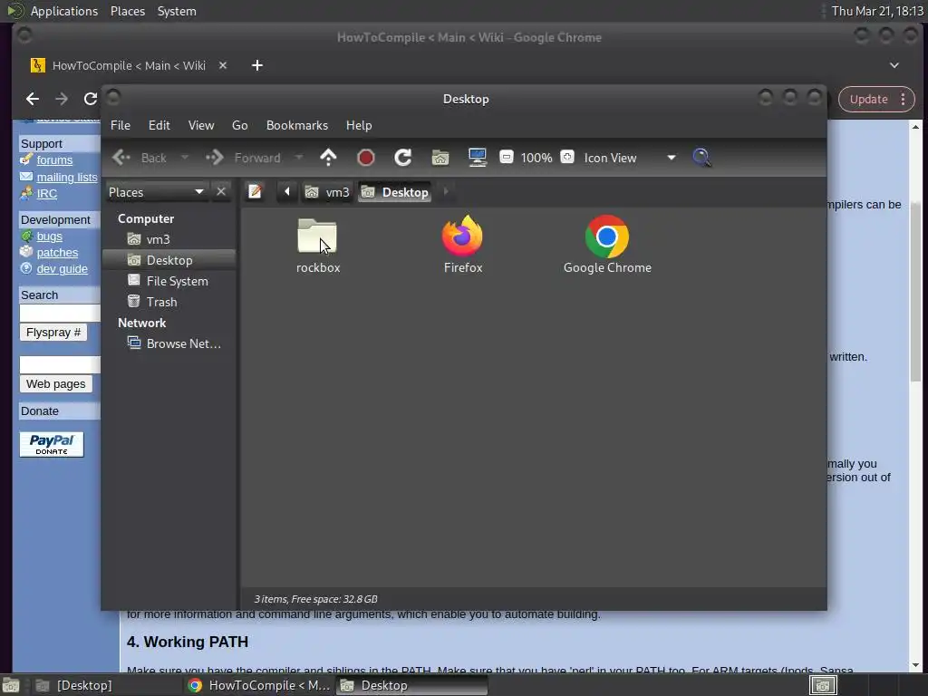Click Flyspray search input field
Viewport: 928px width, 696px height.
pyautogui.click(x=60, y=313)
